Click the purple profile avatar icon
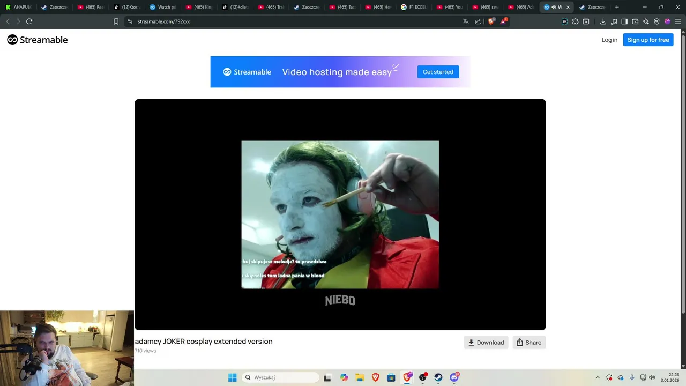Screen dimensions: 686x386 click(667, 21)
